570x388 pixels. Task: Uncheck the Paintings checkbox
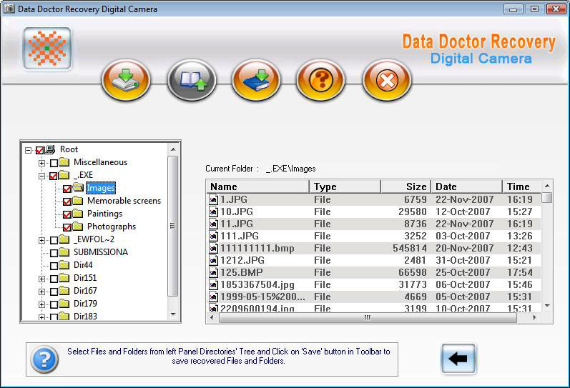click(67, 214)
